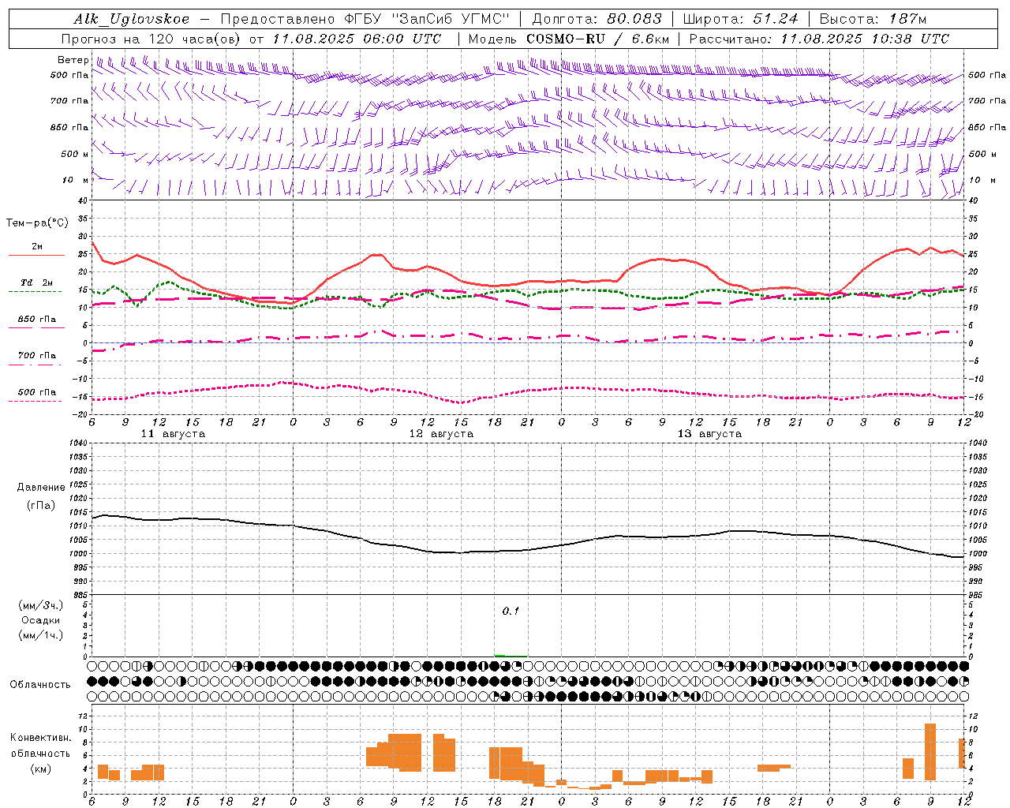
Task: Click the 40 value atop left temperature axis
Action: point(82,200)
